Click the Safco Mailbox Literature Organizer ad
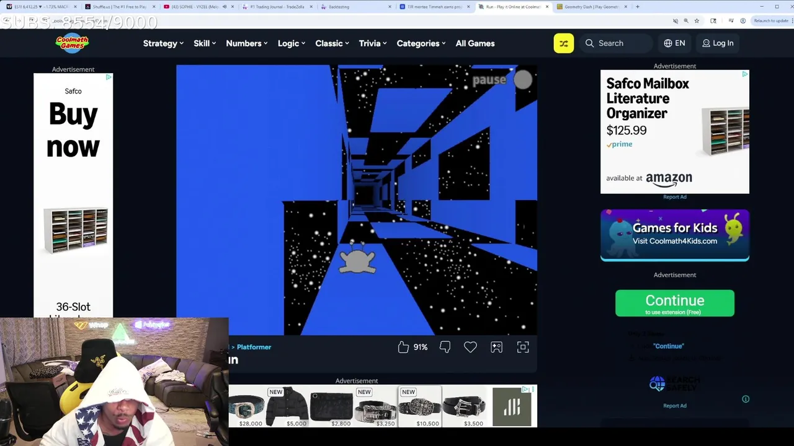Viewport: 794px width, 446px height. 675,131
